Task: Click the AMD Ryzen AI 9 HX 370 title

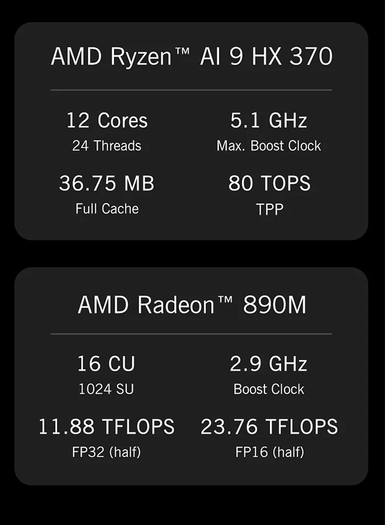Action: pyautogui.click(x=191, y=57)
